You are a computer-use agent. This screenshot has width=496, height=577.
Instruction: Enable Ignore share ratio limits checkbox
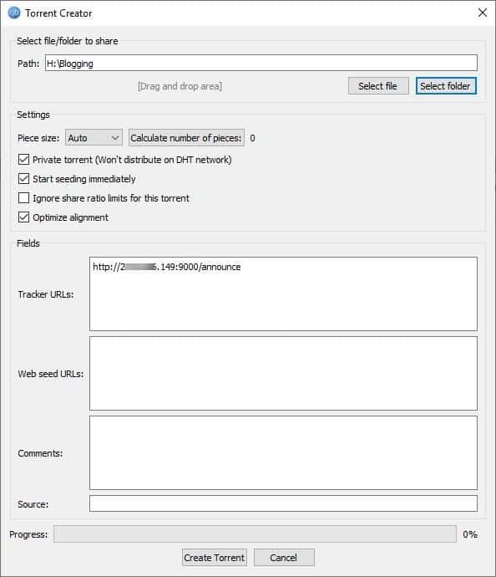point(24,198)
